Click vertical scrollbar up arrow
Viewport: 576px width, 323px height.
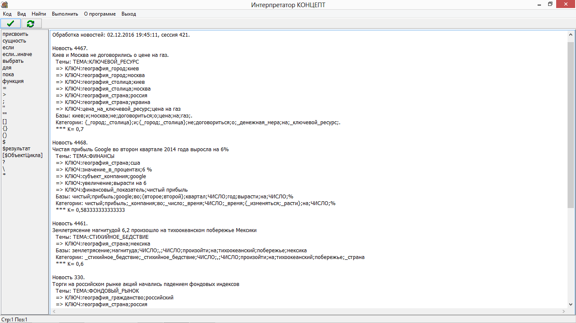[571, 35]
